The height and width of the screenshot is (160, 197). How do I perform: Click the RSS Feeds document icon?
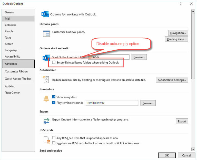click(46, 140)
